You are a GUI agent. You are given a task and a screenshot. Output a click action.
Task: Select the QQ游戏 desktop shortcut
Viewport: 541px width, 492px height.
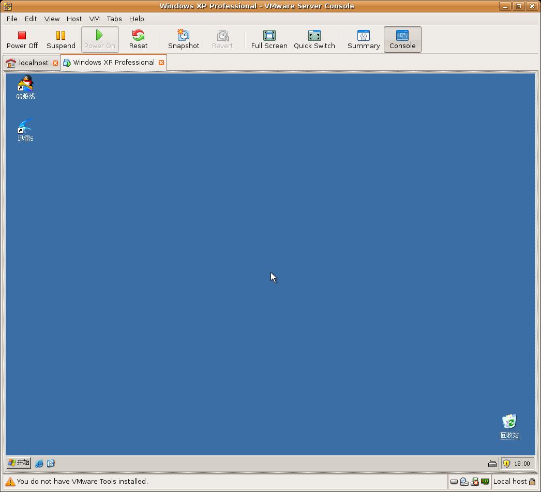(x=25, y=87)
